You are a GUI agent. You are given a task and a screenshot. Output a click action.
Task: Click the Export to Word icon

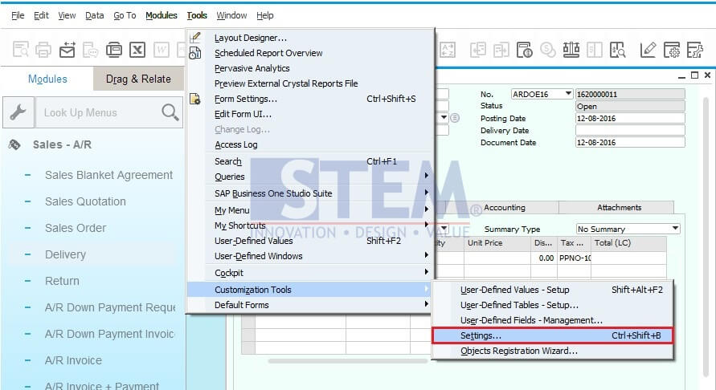[x=162, y=49]
